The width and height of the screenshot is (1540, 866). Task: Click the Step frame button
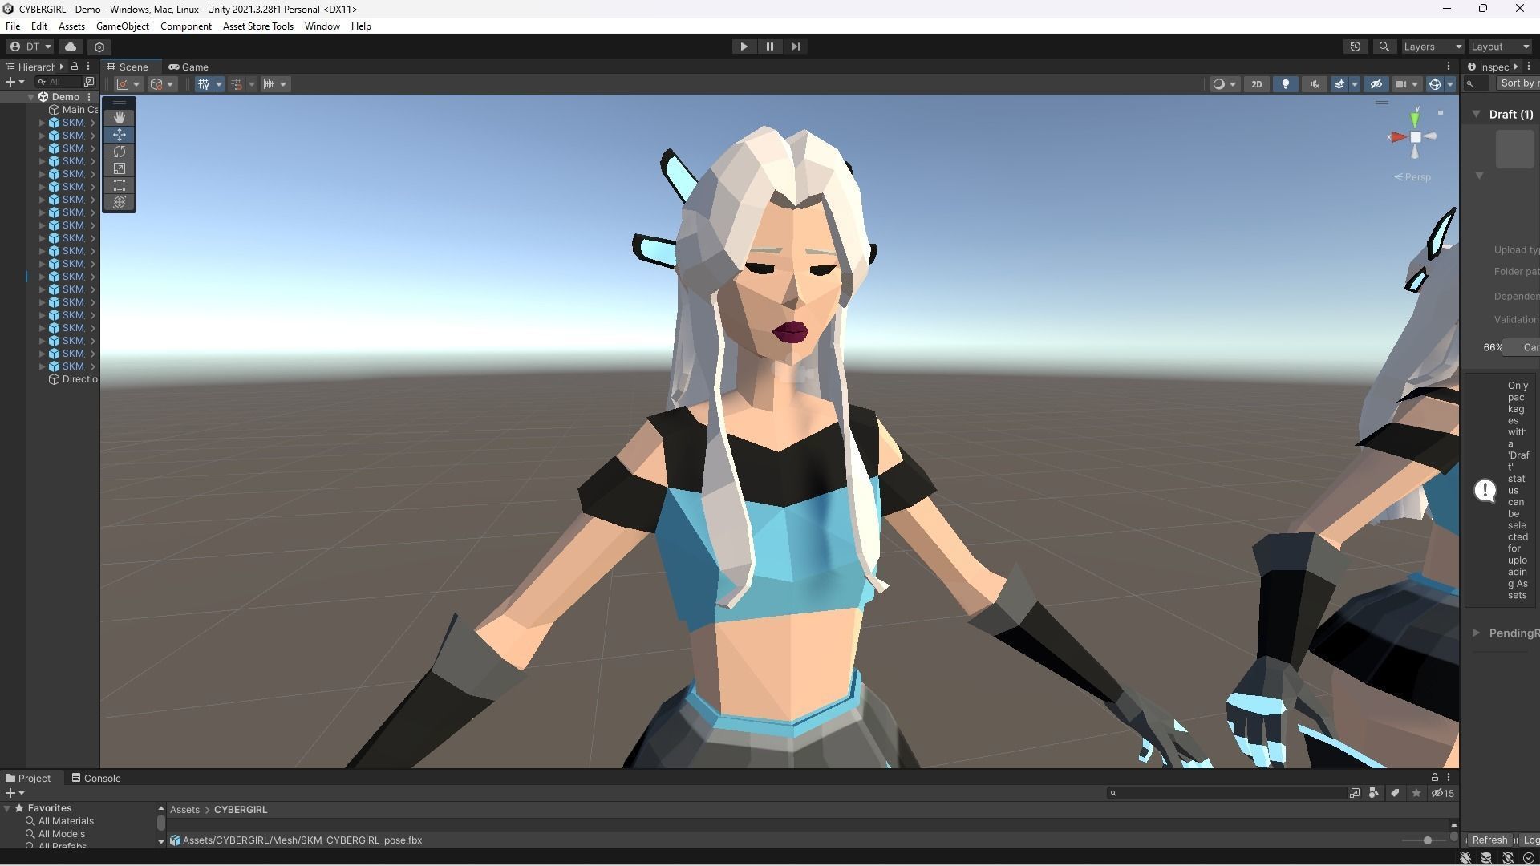tap(796, 47)
